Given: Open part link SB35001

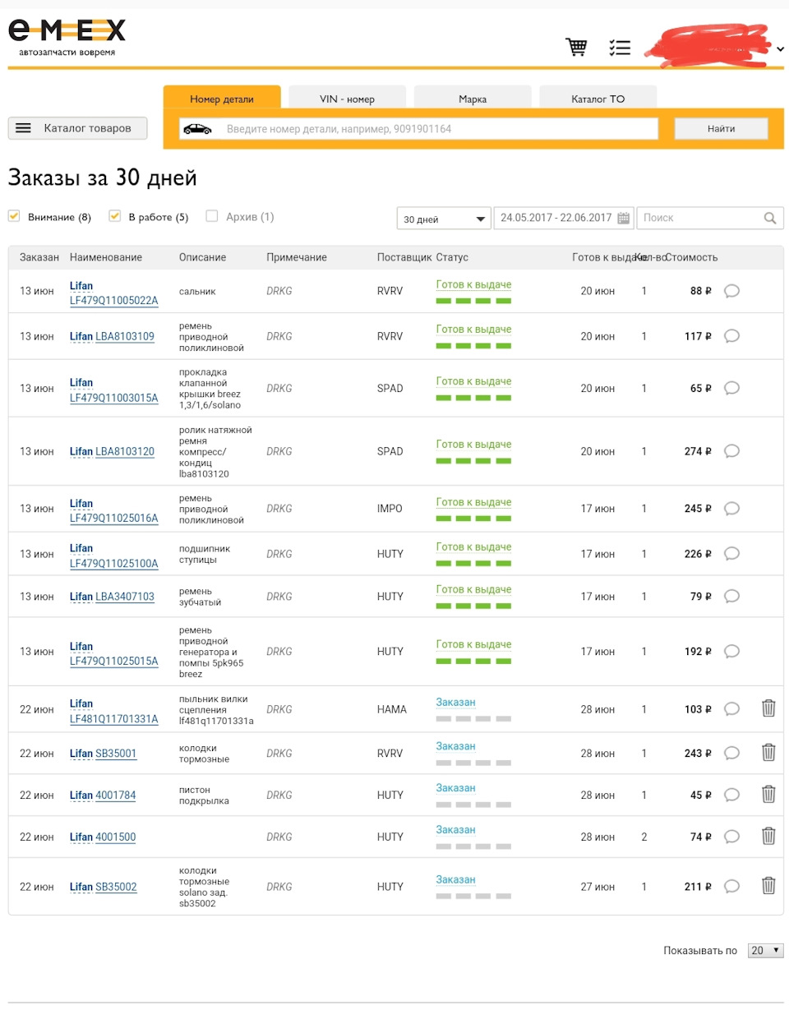Looking at the screenshot, I should tap(116, 753).
